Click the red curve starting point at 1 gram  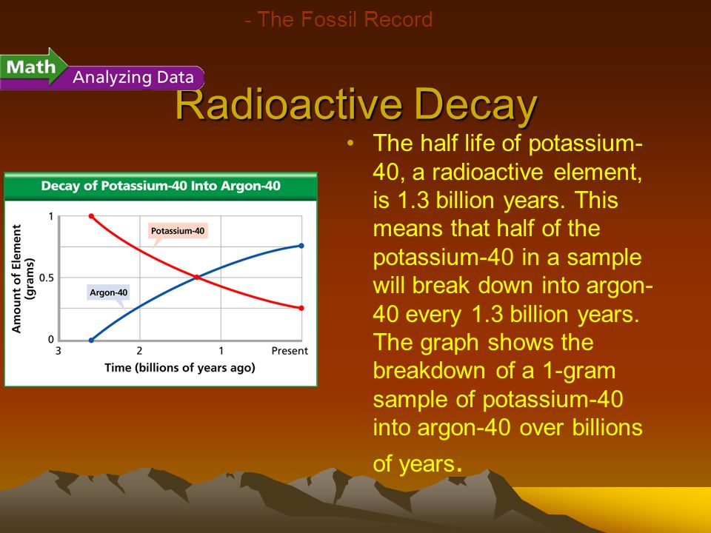(91, 216)
